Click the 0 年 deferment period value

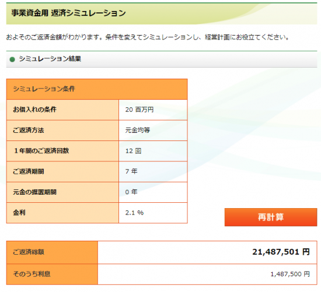131,192
